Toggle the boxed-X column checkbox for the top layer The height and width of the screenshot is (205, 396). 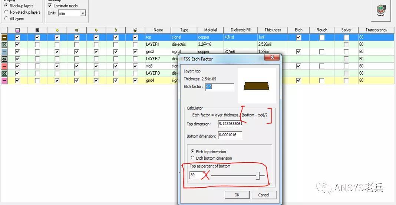point(37,38)
